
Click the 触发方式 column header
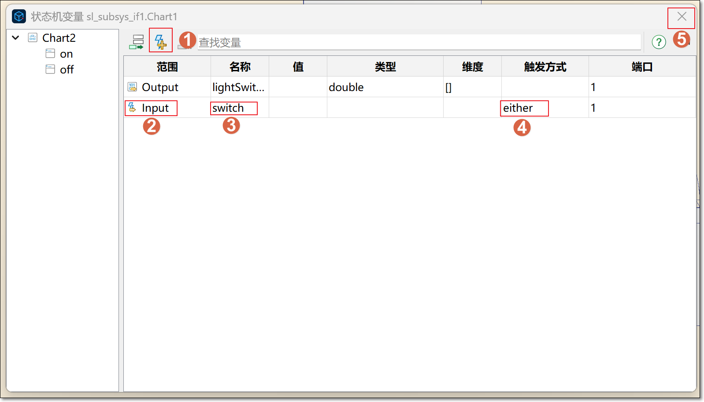pos(545,67)
